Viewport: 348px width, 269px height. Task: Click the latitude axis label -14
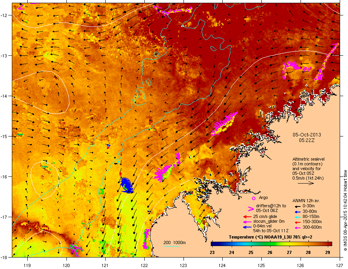click(4, 96)
